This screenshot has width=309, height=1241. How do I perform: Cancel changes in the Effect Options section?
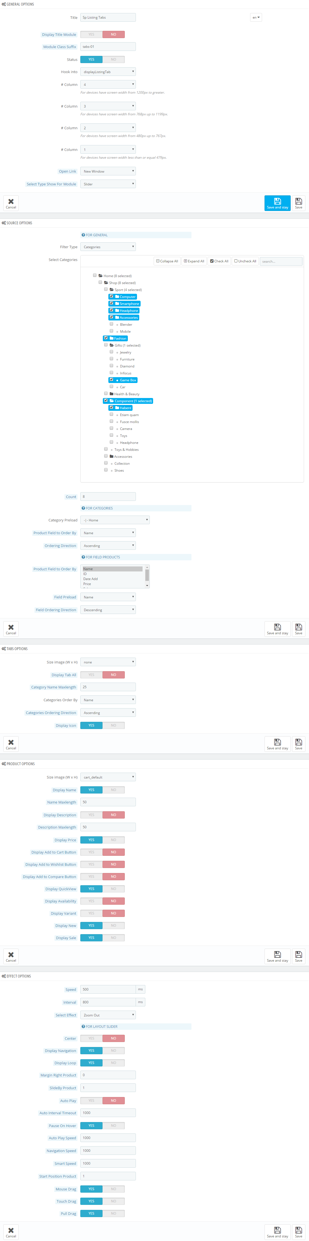point(11,1232)
